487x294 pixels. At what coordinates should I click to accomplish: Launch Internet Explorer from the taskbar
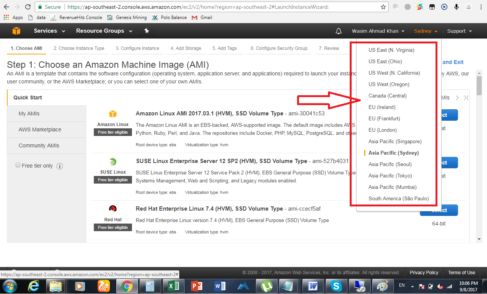point(34,286)
